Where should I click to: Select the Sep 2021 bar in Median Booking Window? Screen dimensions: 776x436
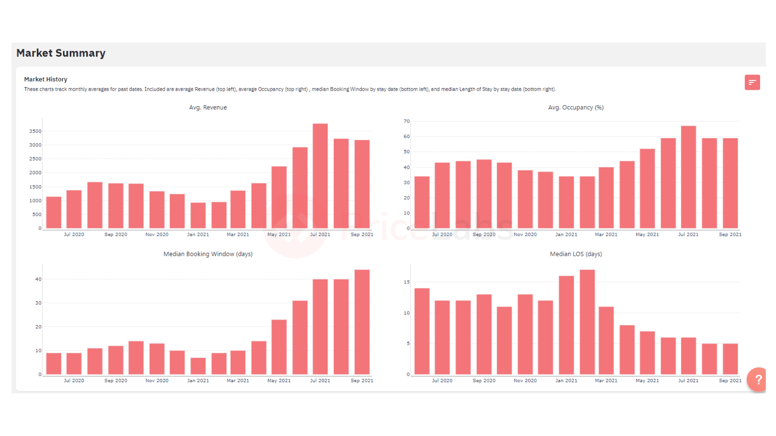[362, 322]
